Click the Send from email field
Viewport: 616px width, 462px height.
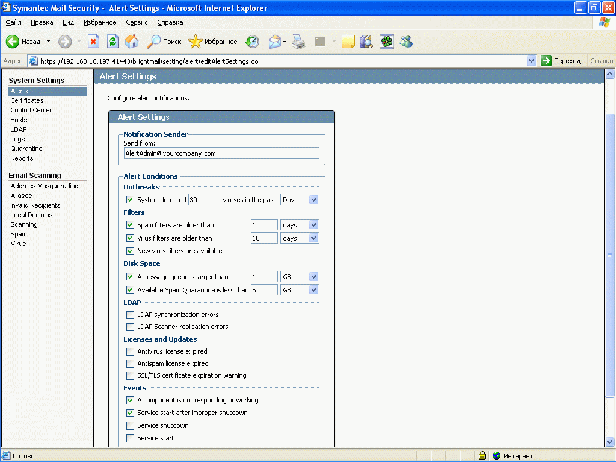pos(221,153)
